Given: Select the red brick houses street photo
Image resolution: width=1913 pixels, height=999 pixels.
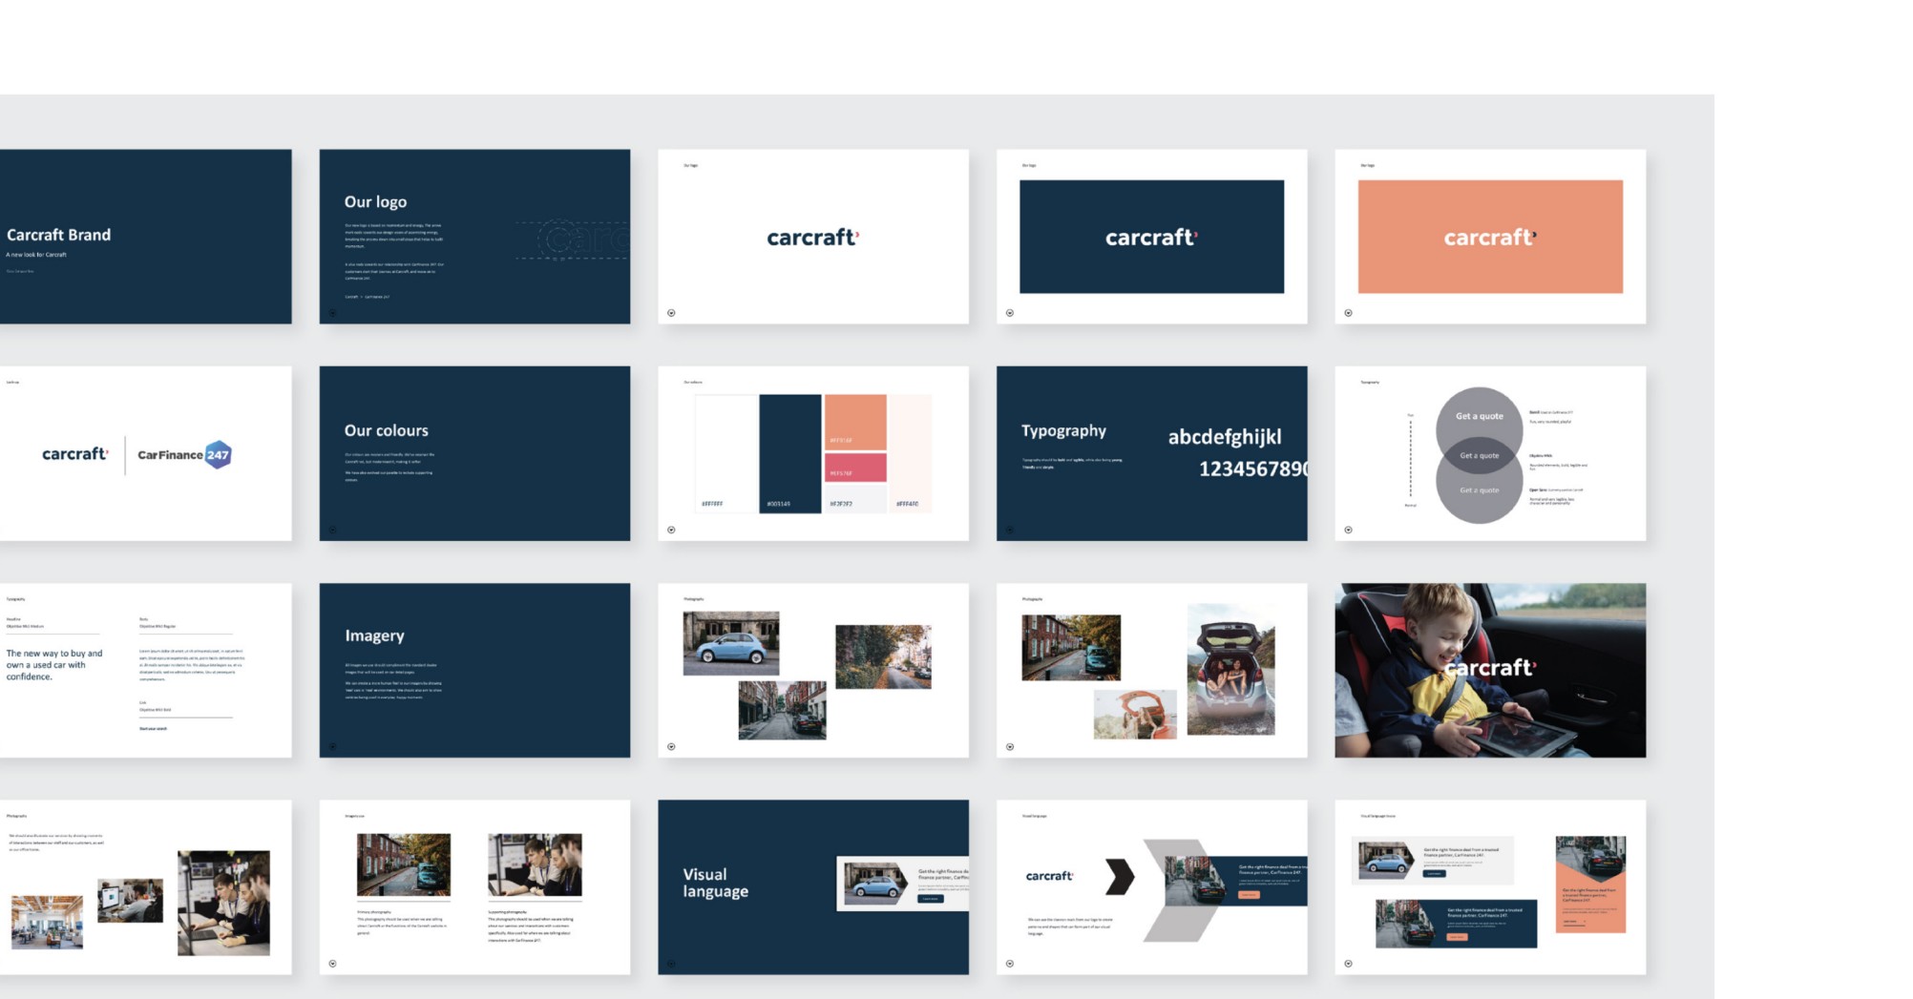Looking at the screenshot, I should tap(1071, 648).
